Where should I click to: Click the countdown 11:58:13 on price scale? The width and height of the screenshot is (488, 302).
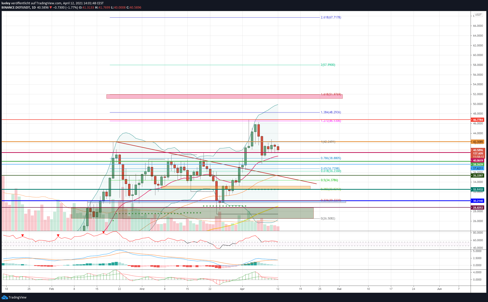(x=478, y=157)
